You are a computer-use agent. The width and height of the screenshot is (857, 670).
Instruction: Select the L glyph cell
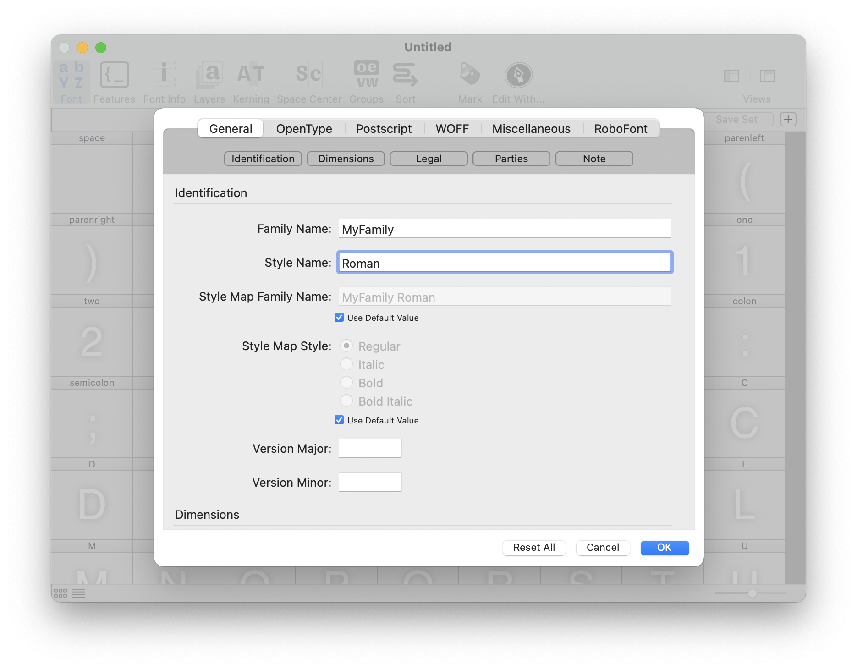pos(744,499)
